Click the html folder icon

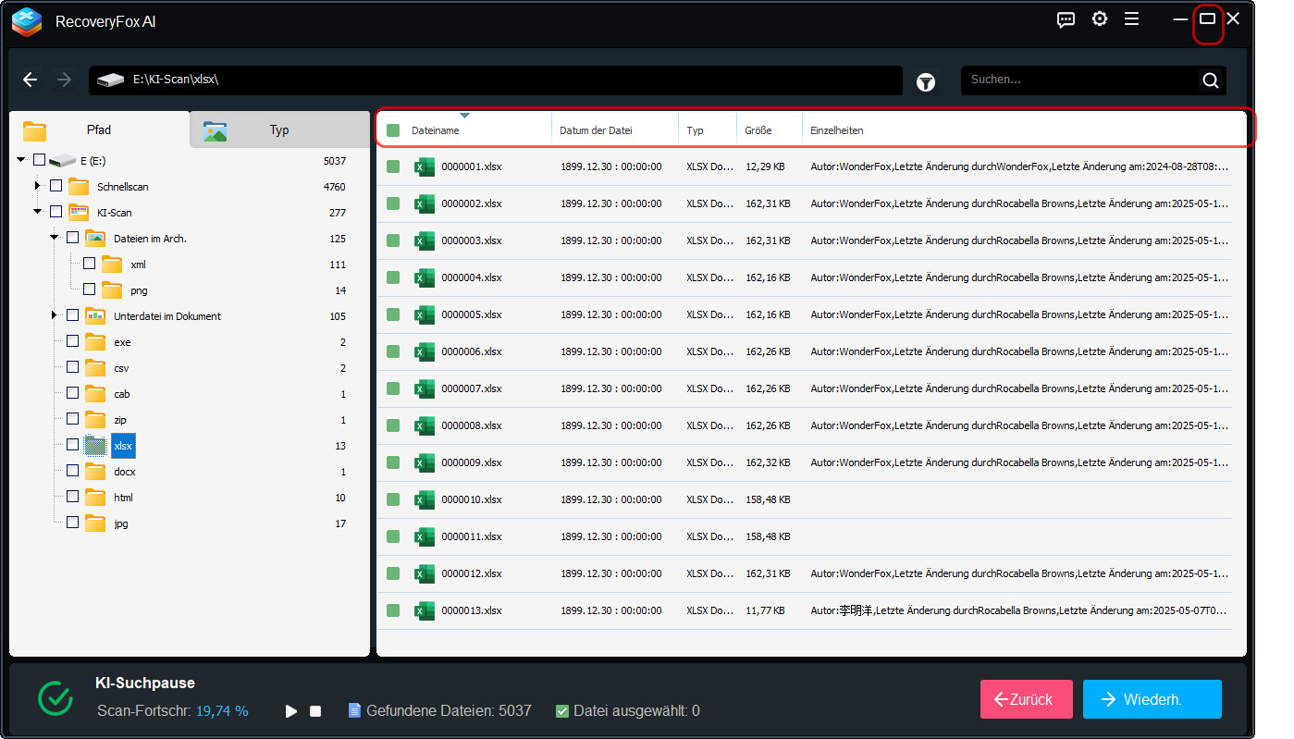point(95,498)
